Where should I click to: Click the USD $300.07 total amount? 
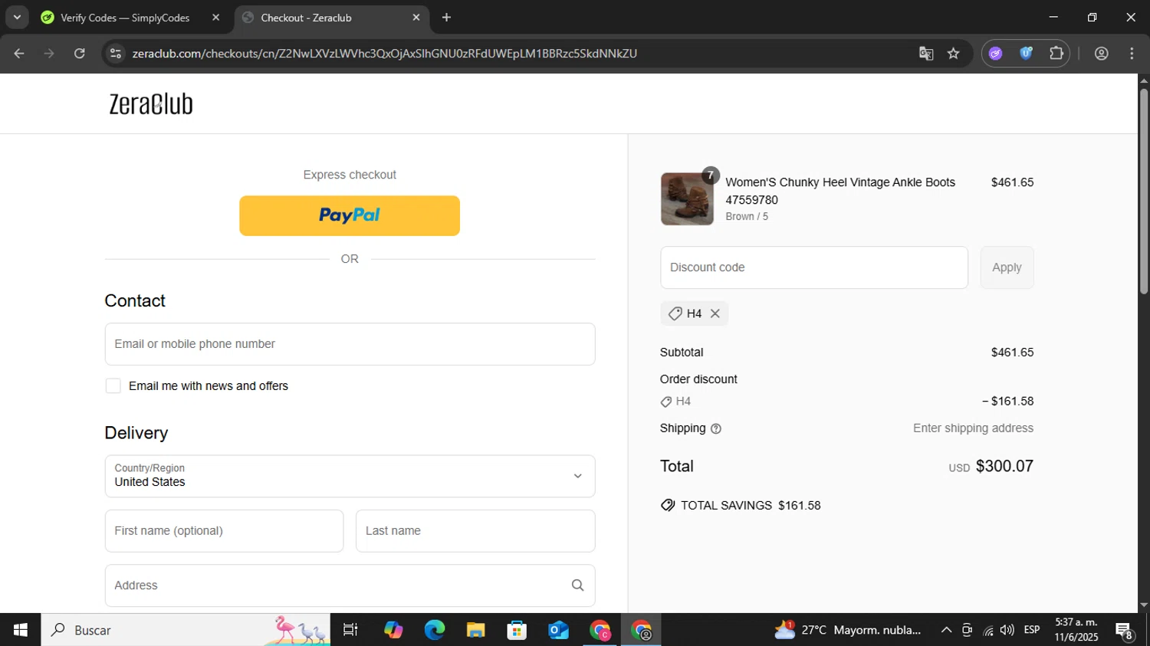tap(991, 466)
